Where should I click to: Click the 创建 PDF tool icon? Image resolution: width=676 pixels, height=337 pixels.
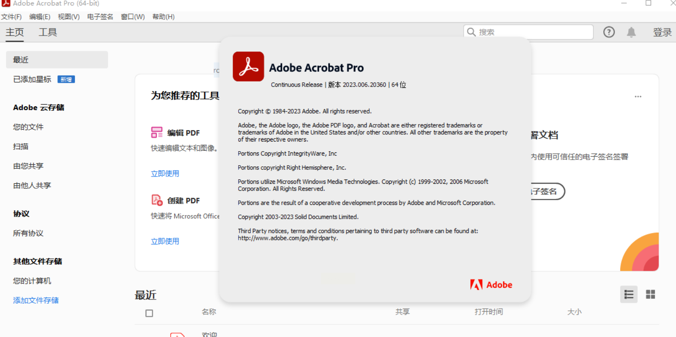click(x=157, y=200)
